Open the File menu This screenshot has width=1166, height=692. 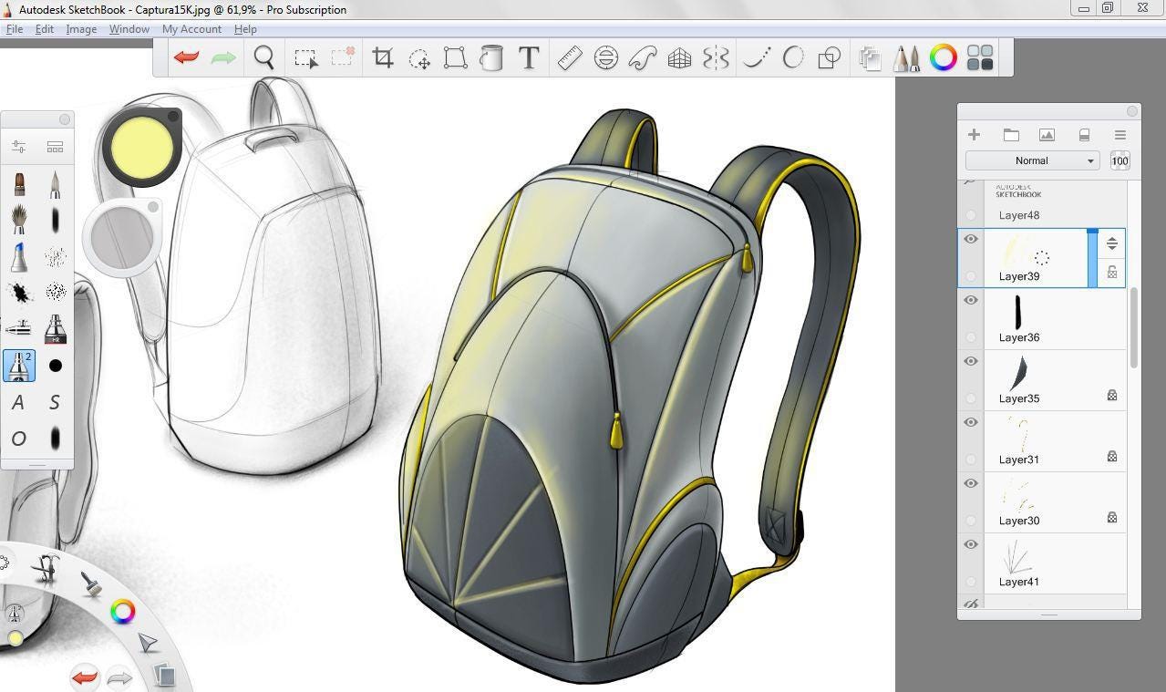click(15, 29)
